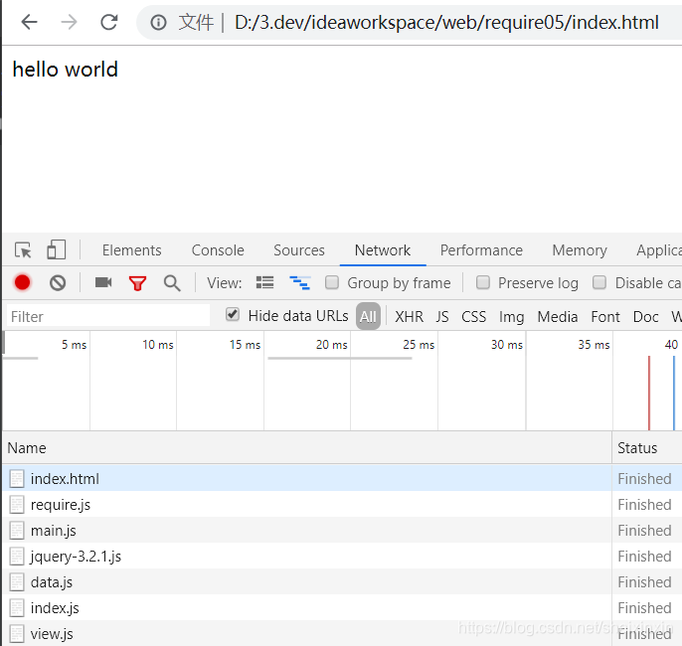Image resolution: width=682 pixels, height=646 pixels.
Task: Clear the network log
Action: point(58,283)
